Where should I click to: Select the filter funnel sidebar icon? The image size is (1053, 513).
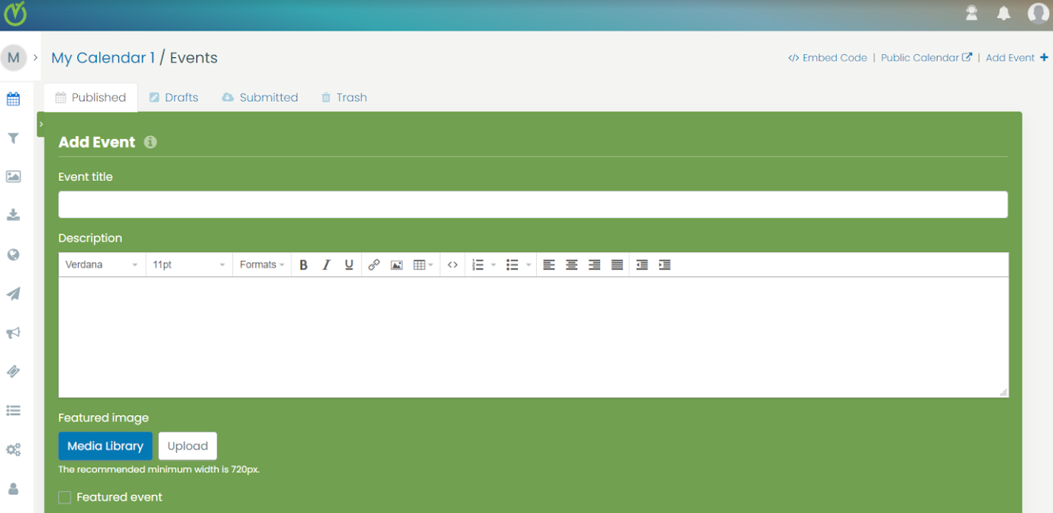[13, 138]
